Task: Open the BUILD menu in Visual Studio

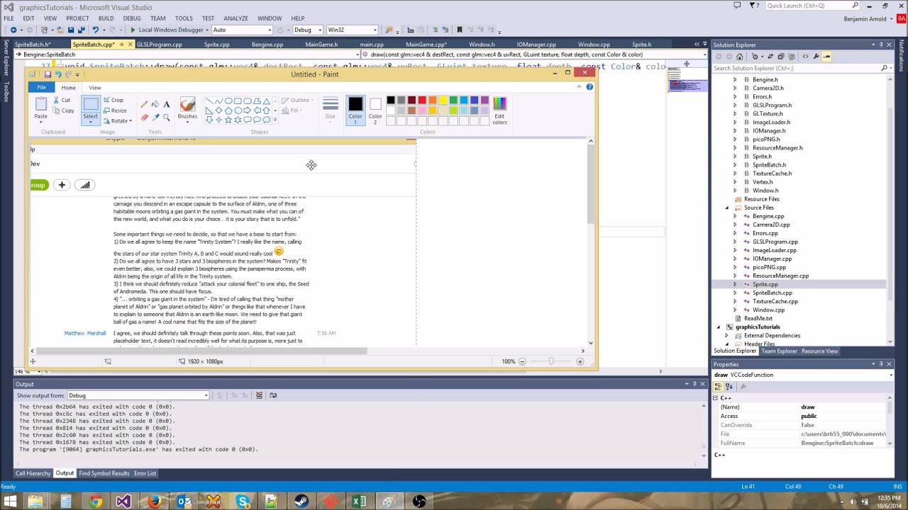Action: tap(106, 18)
